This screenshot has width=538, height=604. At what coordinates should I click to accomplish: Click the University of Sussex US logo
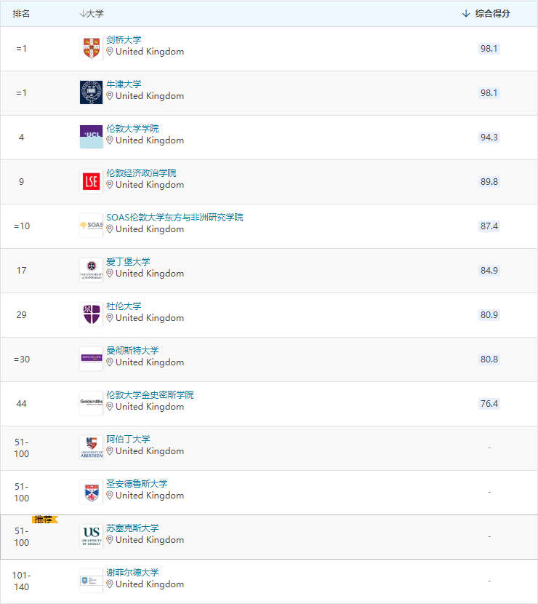tap(91, 536)
